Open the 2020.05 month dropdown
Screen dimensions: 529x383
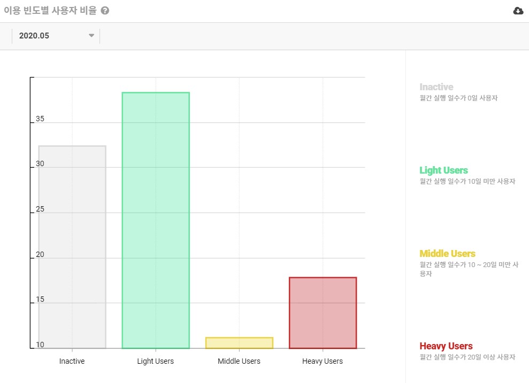pos(56,36)
